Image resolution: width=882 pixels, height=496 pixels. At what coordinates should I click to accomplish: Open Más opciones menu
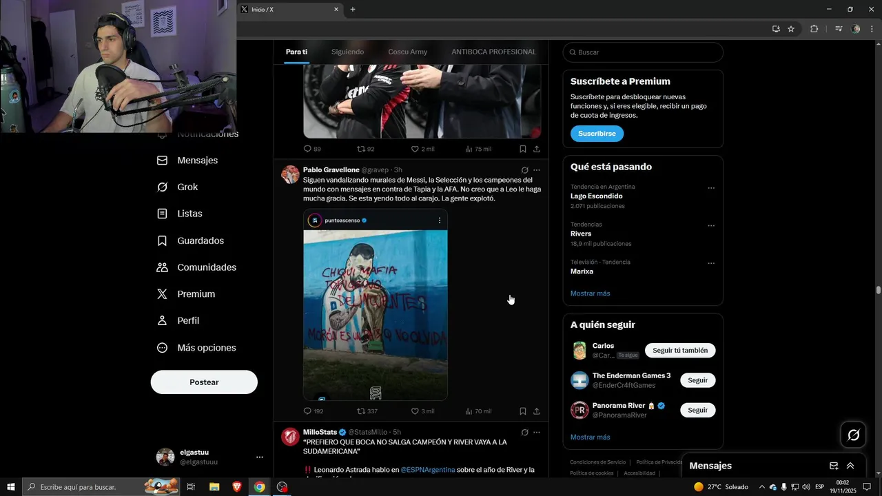[196, 348]
